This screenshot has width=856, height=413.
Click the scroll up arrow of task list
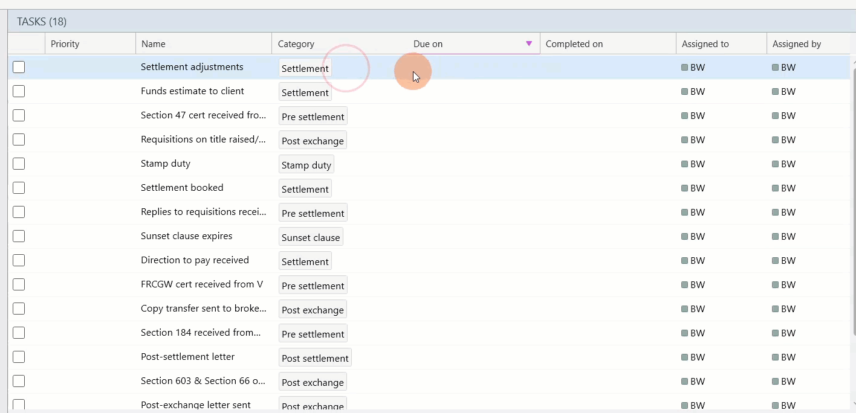pos(853,61)
